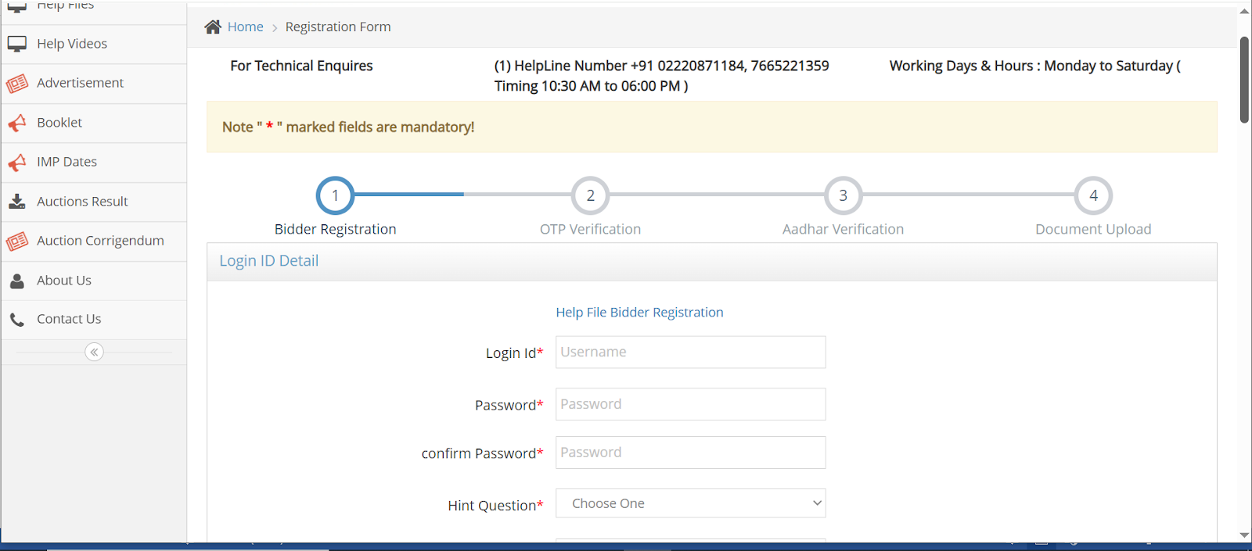1252x551 pixels.
Task: Click Registration Form breadcrumb text
Action: [338, 27]
